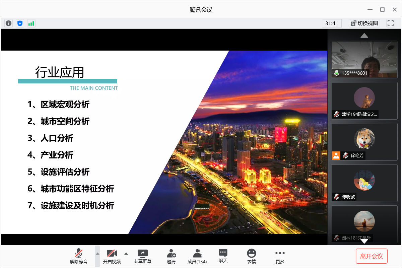Expand audio options arrow beside mute
This screenshot has height=268, width=402.
(x=97, y=254)
